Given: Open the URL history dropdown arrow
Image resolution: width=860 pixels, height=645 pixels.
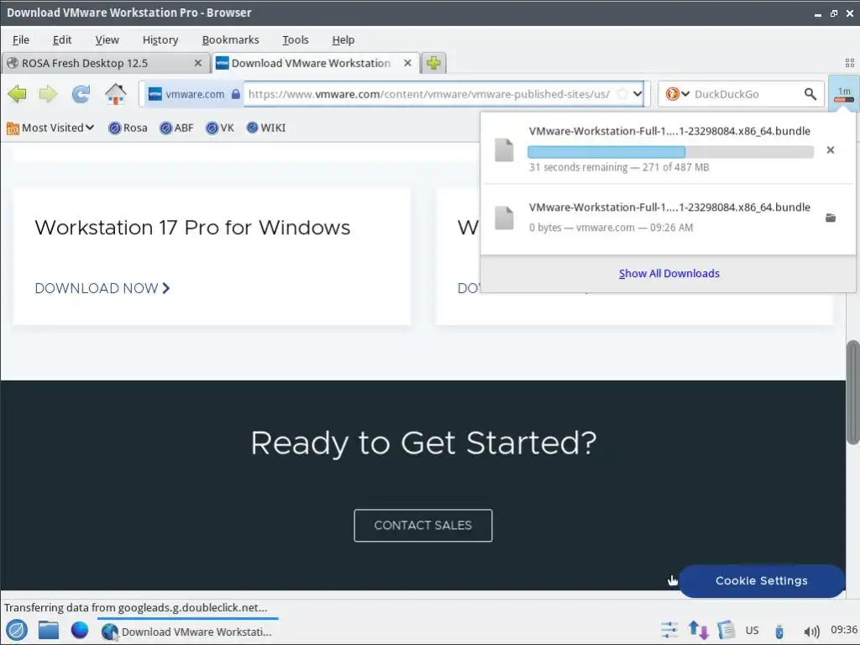Looking at the screenshot, I should pos(637,94).
